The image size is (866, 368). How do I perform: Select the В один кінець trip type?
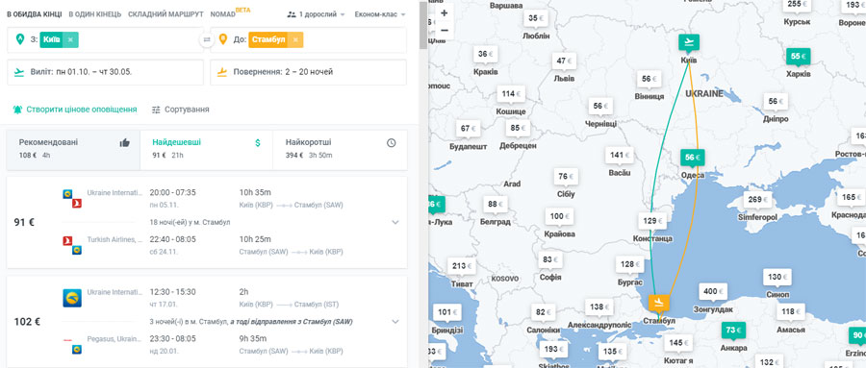[x=95, y=14]
